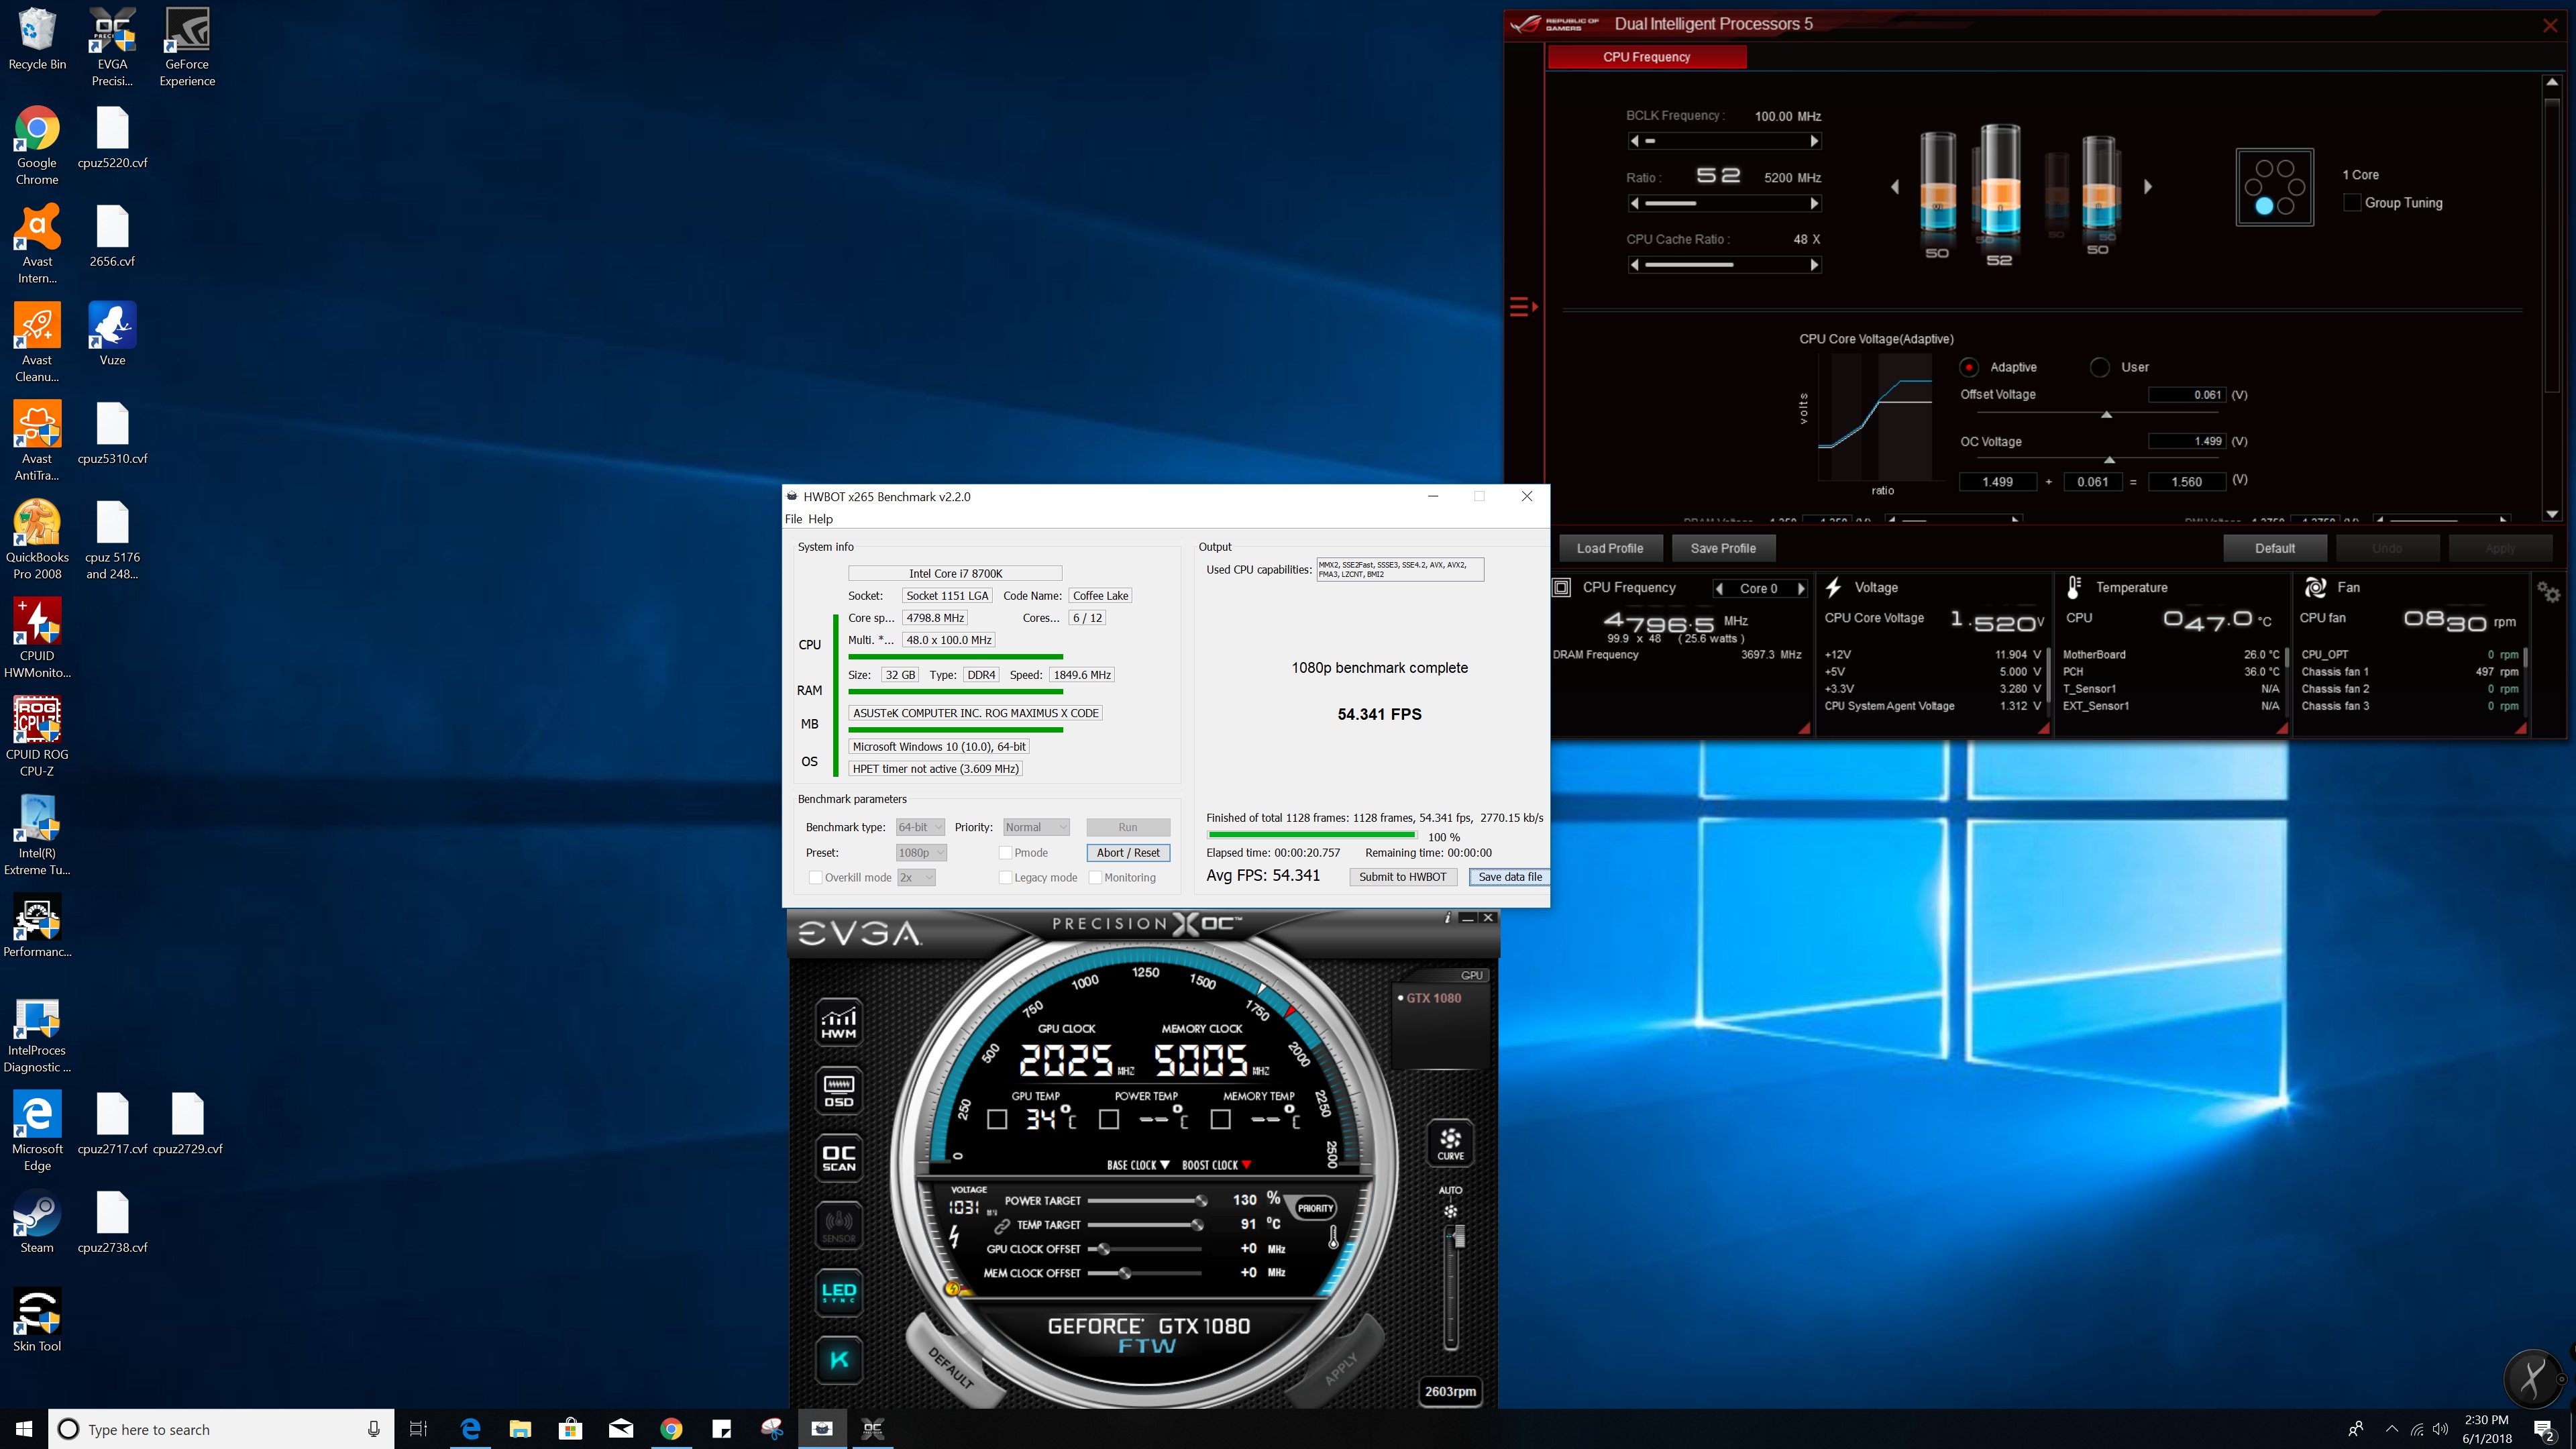The image size is (2576, 1449).
Task: Select previous core with Core 0 left arrow
Action: point(1719,589)
